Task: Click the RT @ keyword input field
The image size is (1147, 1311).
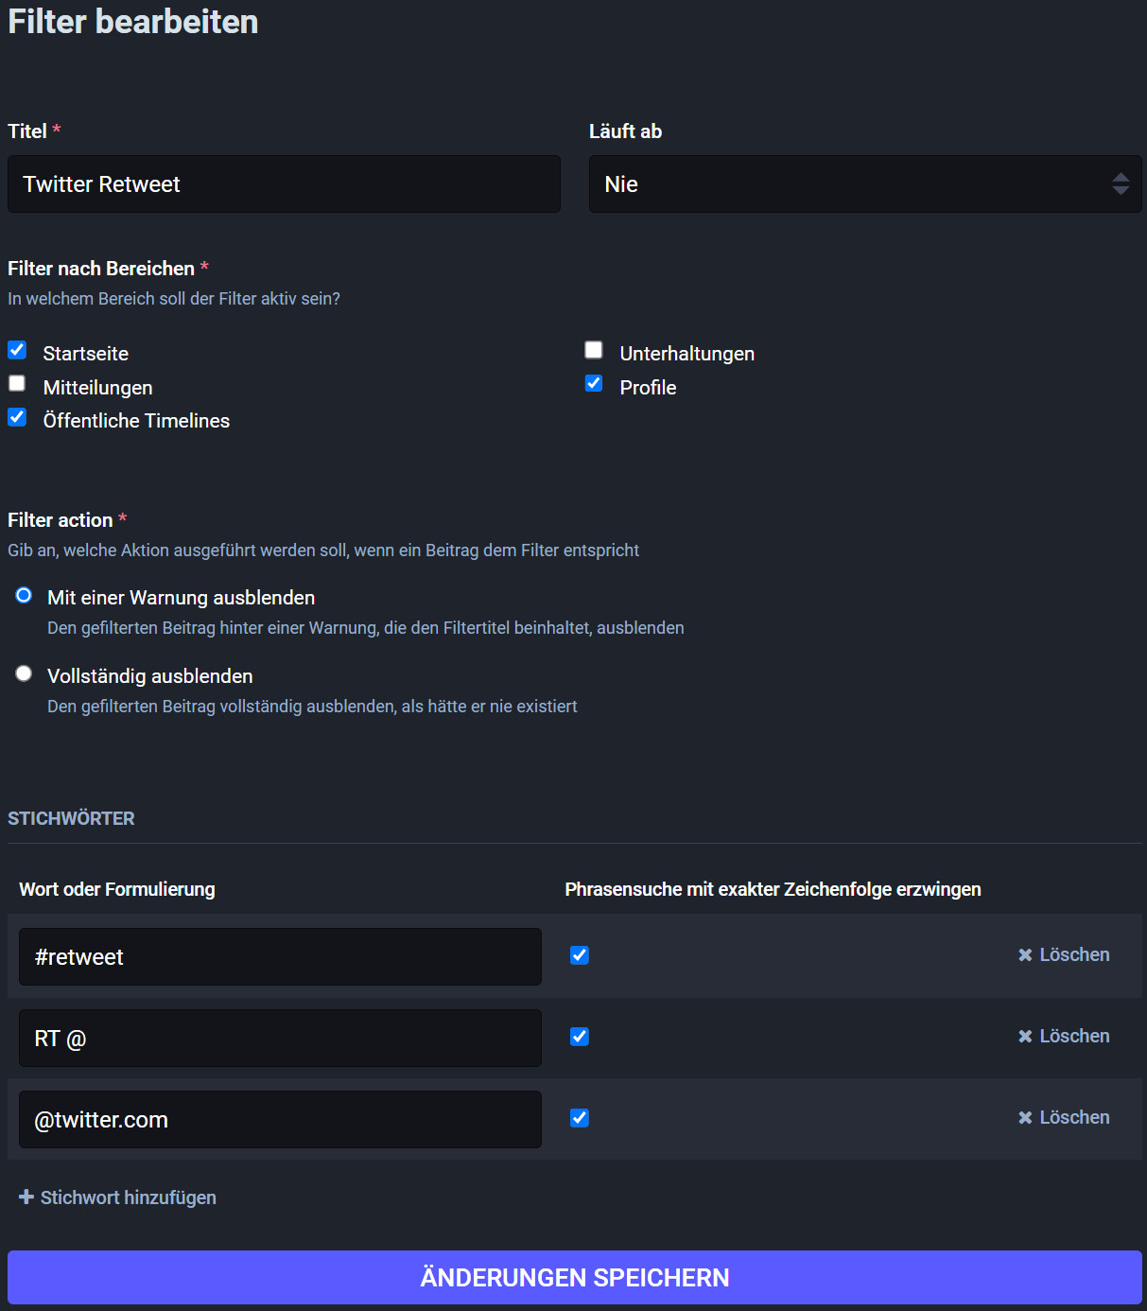Action: tap(280, 1038)
